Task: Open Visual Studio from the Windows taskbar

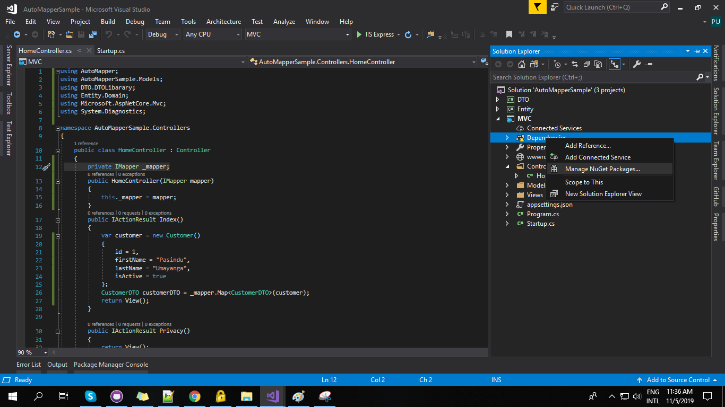Action: (x=272, y=396)
